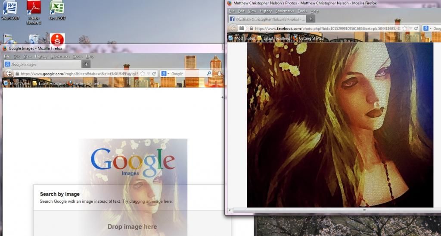The height and width of the screenshot is (236, 441).
Task: Open the Help menu in the Google Images window
Action: (90, 57)
